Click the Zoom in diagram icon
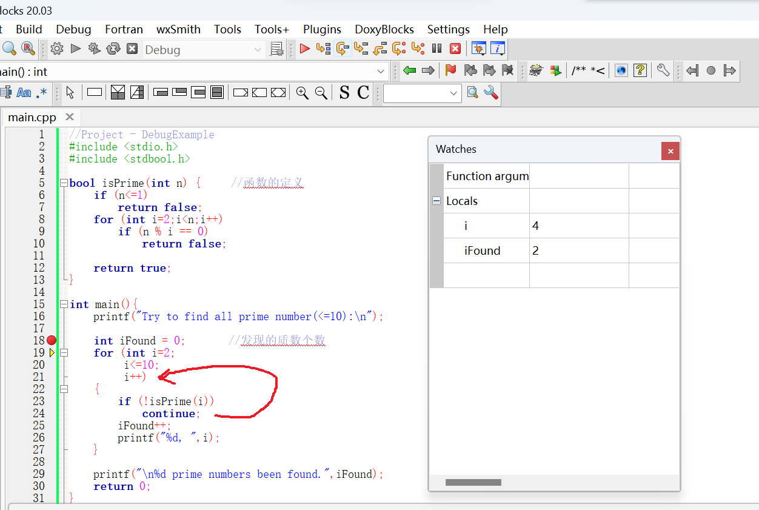Screen dimensions: 759x510 pos(302,93)
